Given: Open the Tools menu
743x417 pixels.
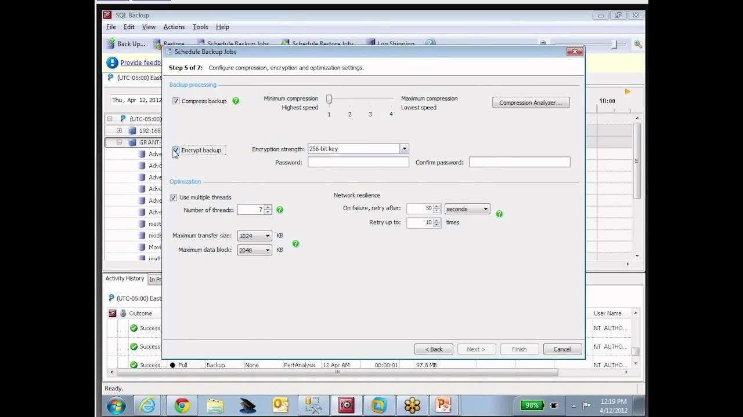Looking at the screenshot, I should tap(200, 27).
